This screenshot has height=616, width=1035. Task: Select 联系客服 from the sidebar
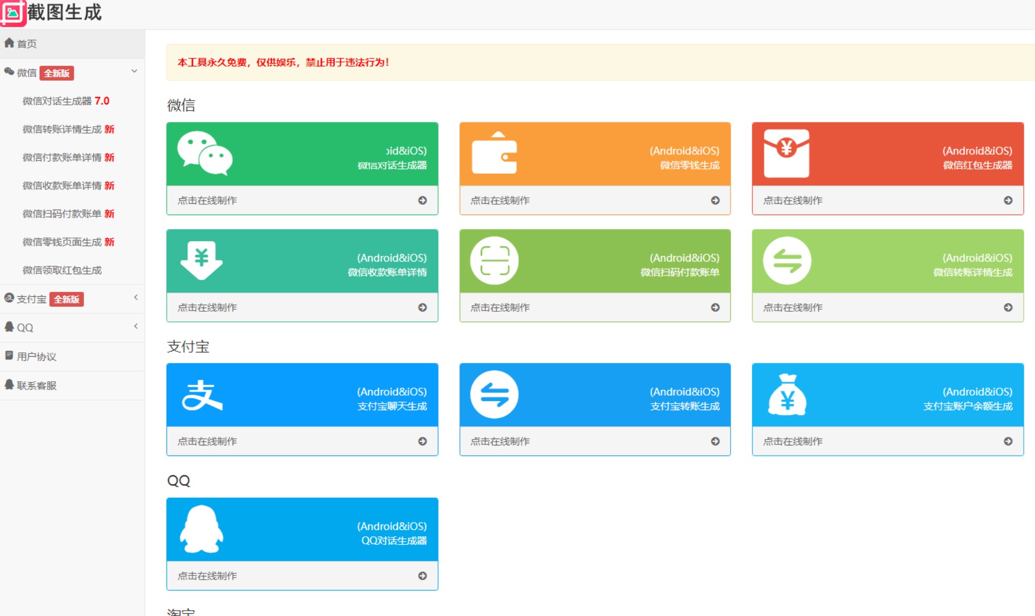(36, 386)
